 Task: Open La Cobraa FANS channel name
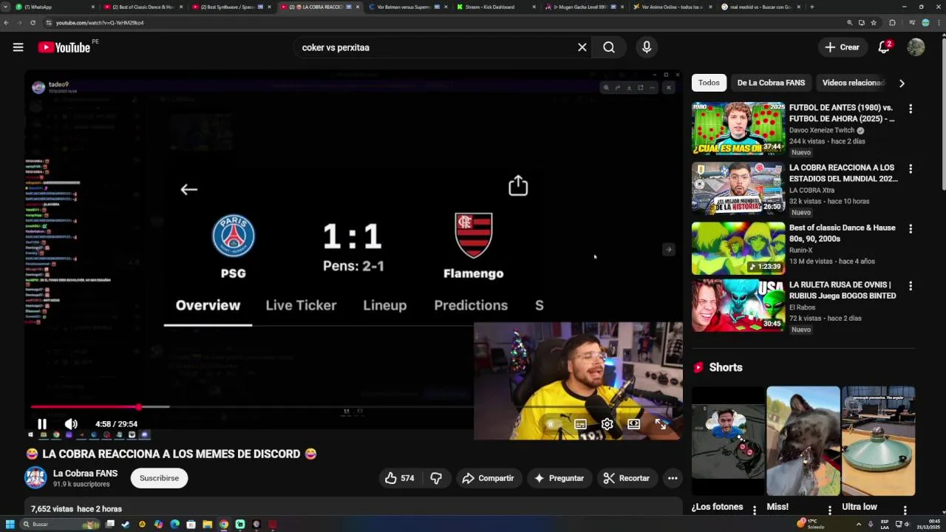click(85, 473)
